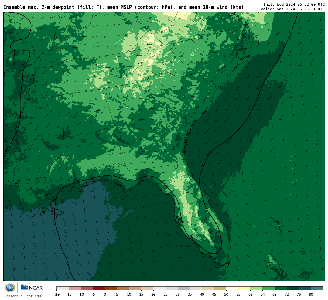Screen dimensions: 328x300
Task: Pick the dark red swatch between -5 and 0
Action: click(x=99, y=288)
